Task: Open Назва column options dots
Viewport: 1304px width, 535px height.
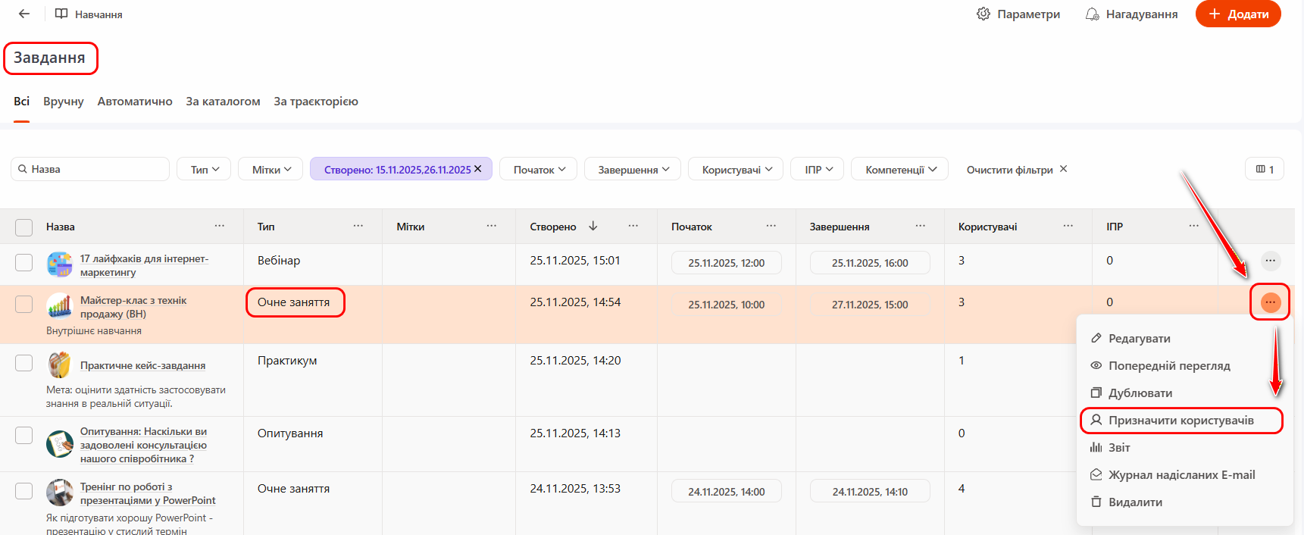Action: coord(220,226)
